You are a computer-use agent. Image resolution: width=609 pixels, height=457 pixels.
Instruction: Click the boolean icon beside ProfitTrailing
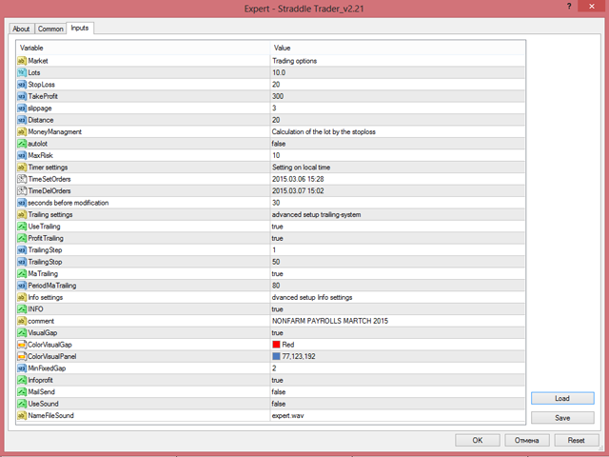pos(22,238)
